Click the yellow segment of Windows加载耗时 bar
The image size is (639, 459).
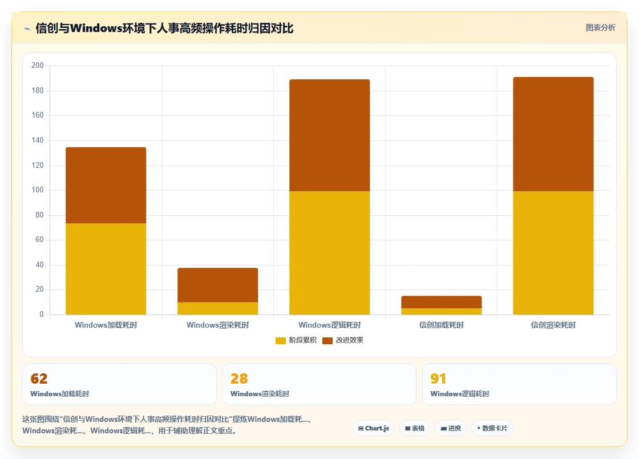pos(106,269)
